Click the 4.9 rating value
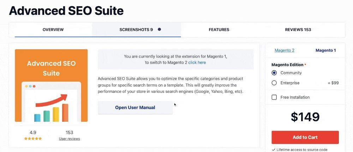 [x=33, y=132]
